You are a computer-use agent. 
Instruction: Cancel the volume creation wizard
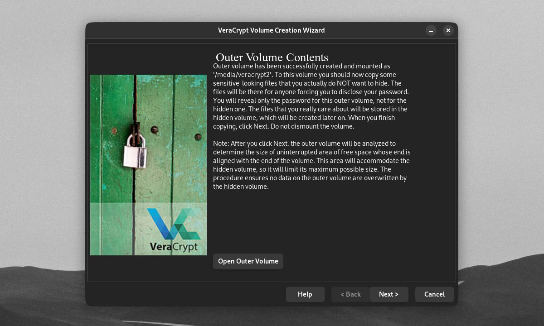pyautogui.click(x=434, y=294)
